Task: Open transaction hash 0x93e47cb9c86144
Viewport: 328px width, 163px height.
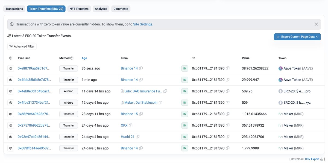Action: click(34, 137)
